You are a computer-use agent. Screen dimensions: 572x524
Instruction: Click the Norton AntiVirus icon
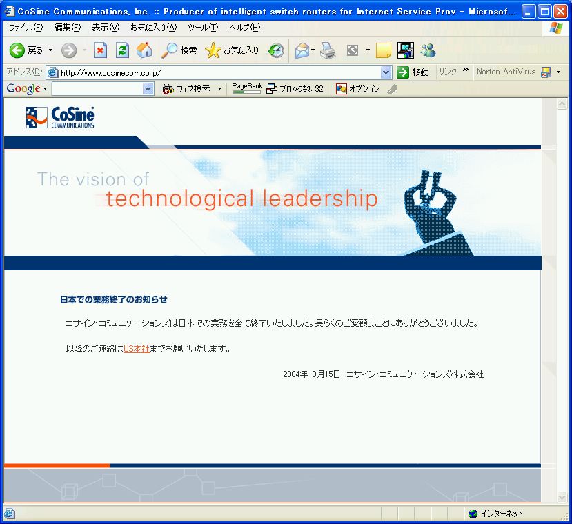point(546,72)
